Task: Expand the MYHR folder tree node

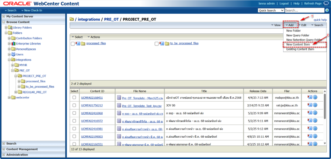Action: [x=13, y=65]
